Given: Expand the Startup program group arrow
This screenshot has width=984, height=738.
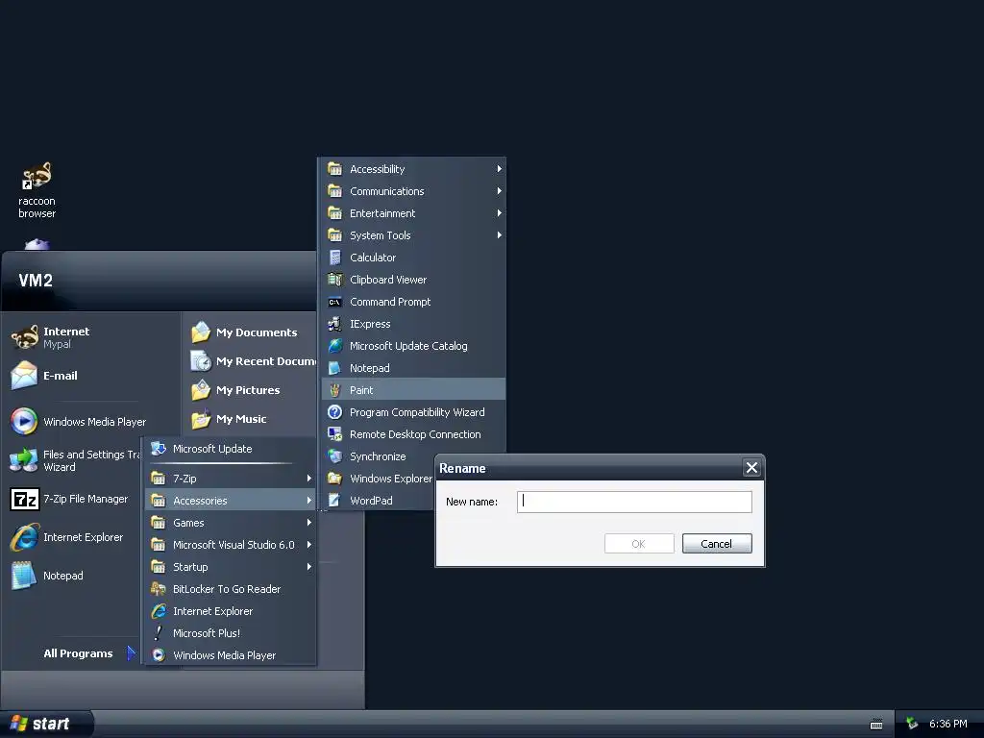Looking at the screenshot, I should pos(308,567).
